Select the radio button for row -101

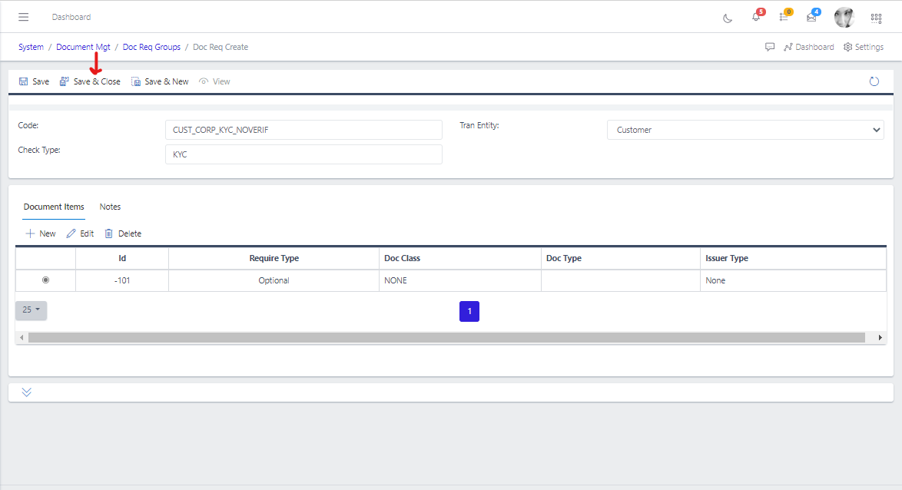(x=45, y=280)
